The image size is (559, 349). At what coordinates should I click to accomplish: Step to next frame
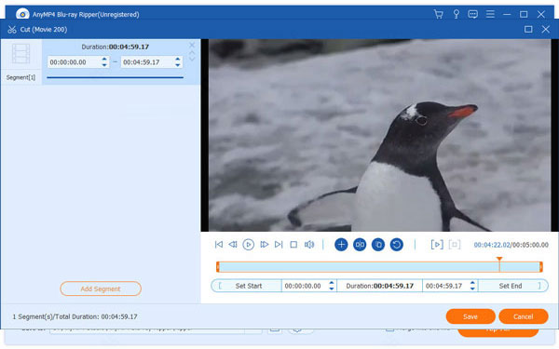265,244
